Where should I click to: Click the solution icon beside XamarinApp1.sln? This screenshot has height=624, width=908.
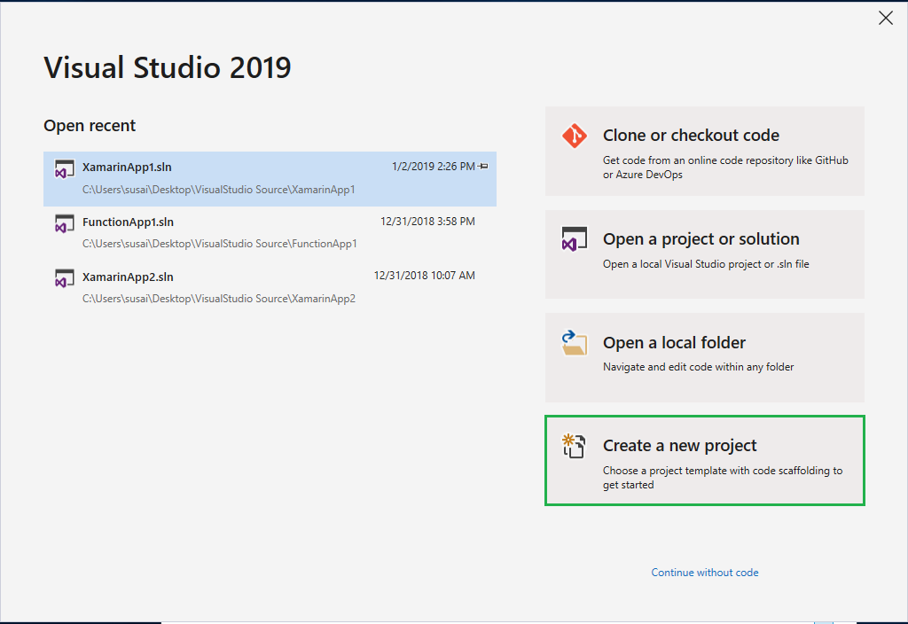[66, 168]
